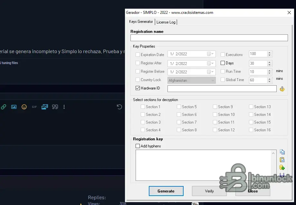The image size is (296, 205).
Task: Open the emoji smiley picker
Action: (x=24, y=107)
